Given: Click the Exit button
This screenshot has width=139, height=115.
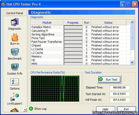Looking at the screenshot, I should click(x=126, y=109).
